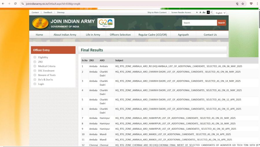Open row 4 Charkhi Dadri 01_MAY_2025 result

pyautogui.click(x=179, y=90)
